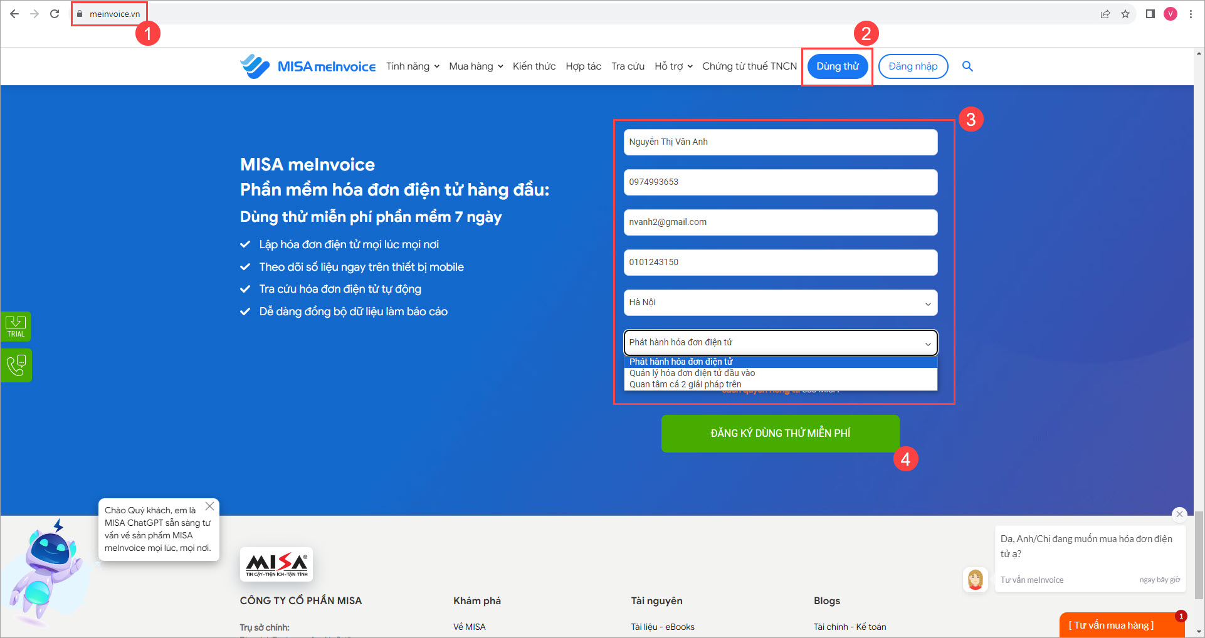
Task: Click the Đăng nhập button
Action: point(913,66)
